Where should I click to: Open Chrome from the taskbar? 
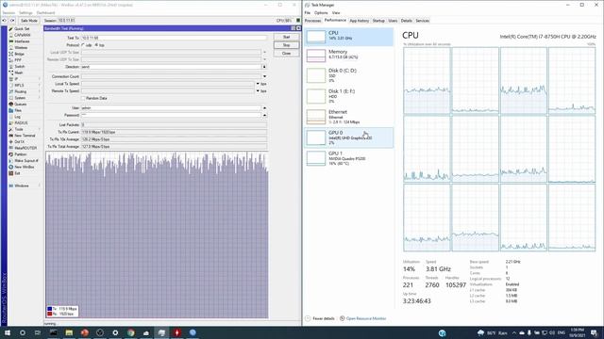[130, 332]
